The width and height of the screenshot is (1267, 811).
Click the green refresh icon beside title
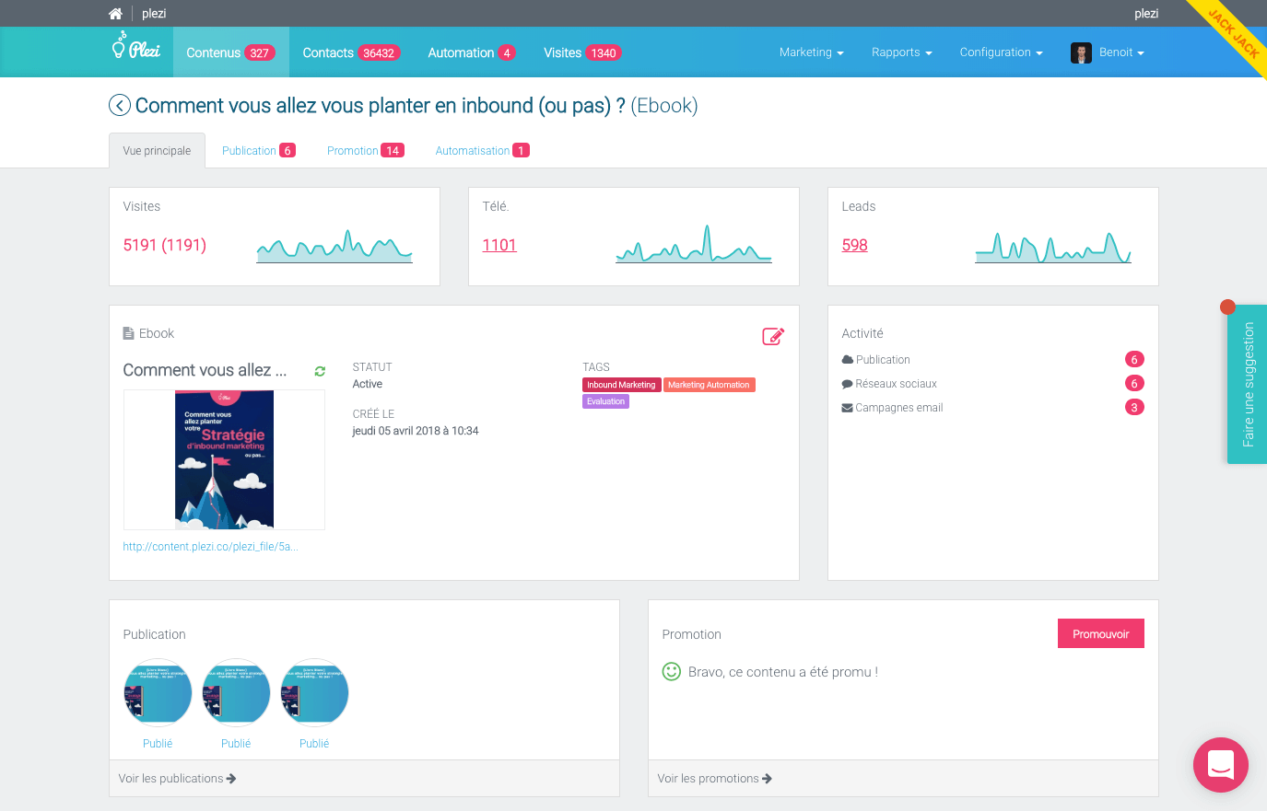[320, 371]
